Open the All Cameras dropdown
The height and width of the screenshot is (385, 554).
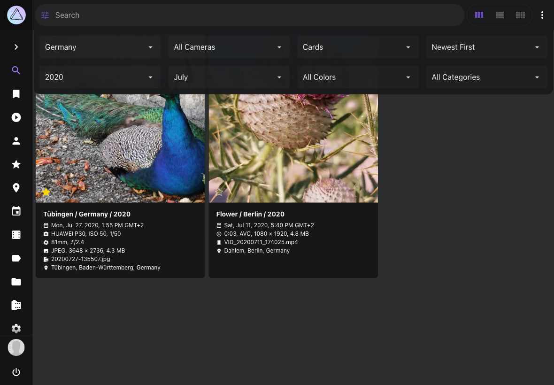229,47
